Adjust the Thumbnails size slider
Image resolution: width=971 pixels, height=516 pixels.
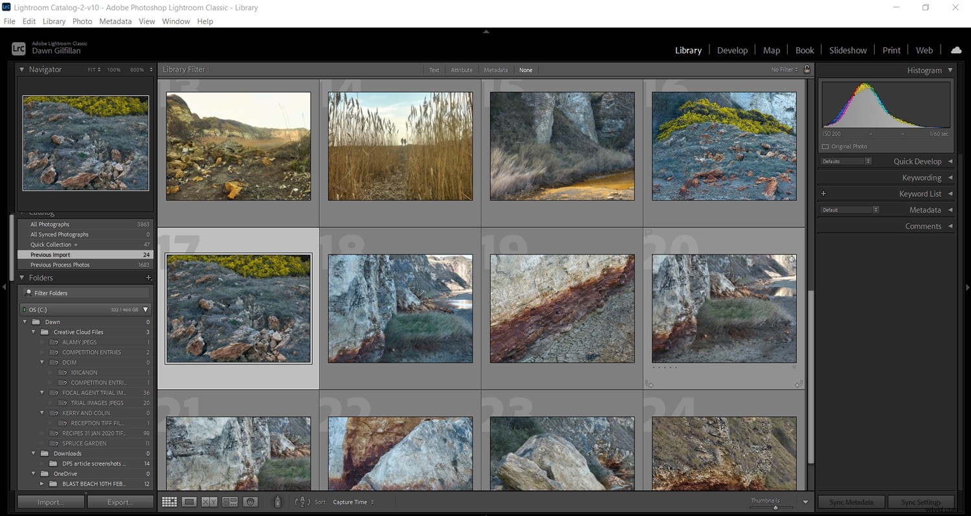(776, 508)
